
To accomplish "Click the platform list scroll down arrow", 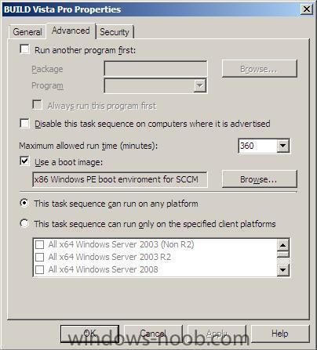I will pyautogui.click(x=282, y=270).
